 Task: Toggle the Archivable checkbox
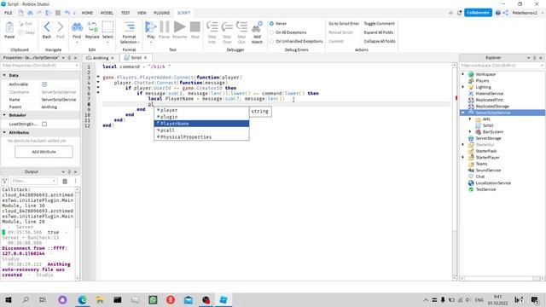pyautogui.click(x=44, y=84)
